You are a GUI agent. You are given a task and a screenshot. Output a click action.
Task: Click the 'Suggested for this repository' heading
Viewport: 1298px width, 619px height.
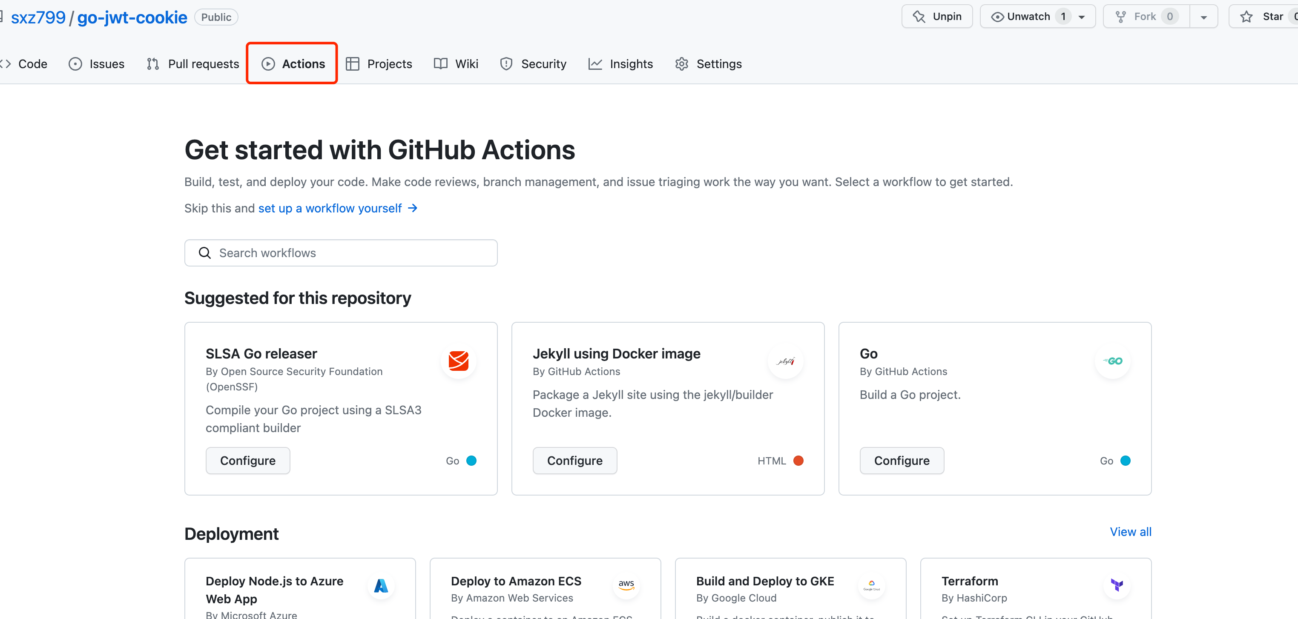point(298,298)
